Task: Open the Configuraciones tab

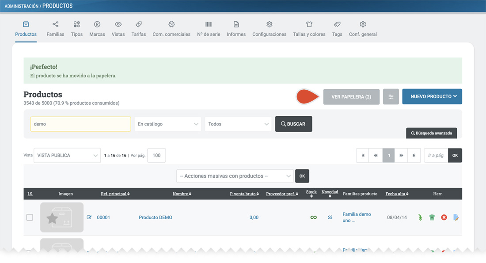Action: pyautogui.click(x=270, y=29)
